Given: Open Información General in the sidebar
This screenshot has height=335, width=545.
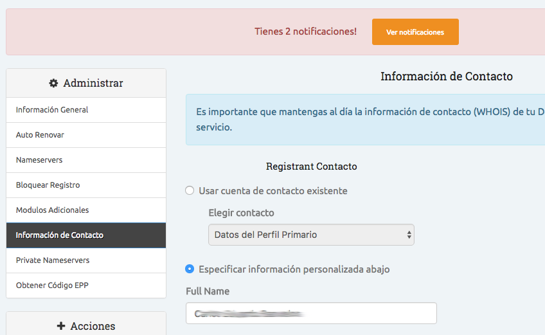Looking at the screenshot, I should [x=52, y=110].
